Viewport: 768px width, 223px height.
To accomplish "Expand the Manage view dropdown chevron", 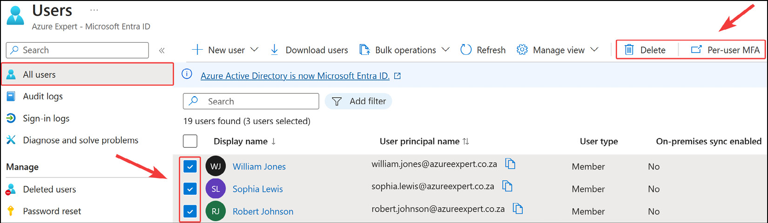I will 594,50.
